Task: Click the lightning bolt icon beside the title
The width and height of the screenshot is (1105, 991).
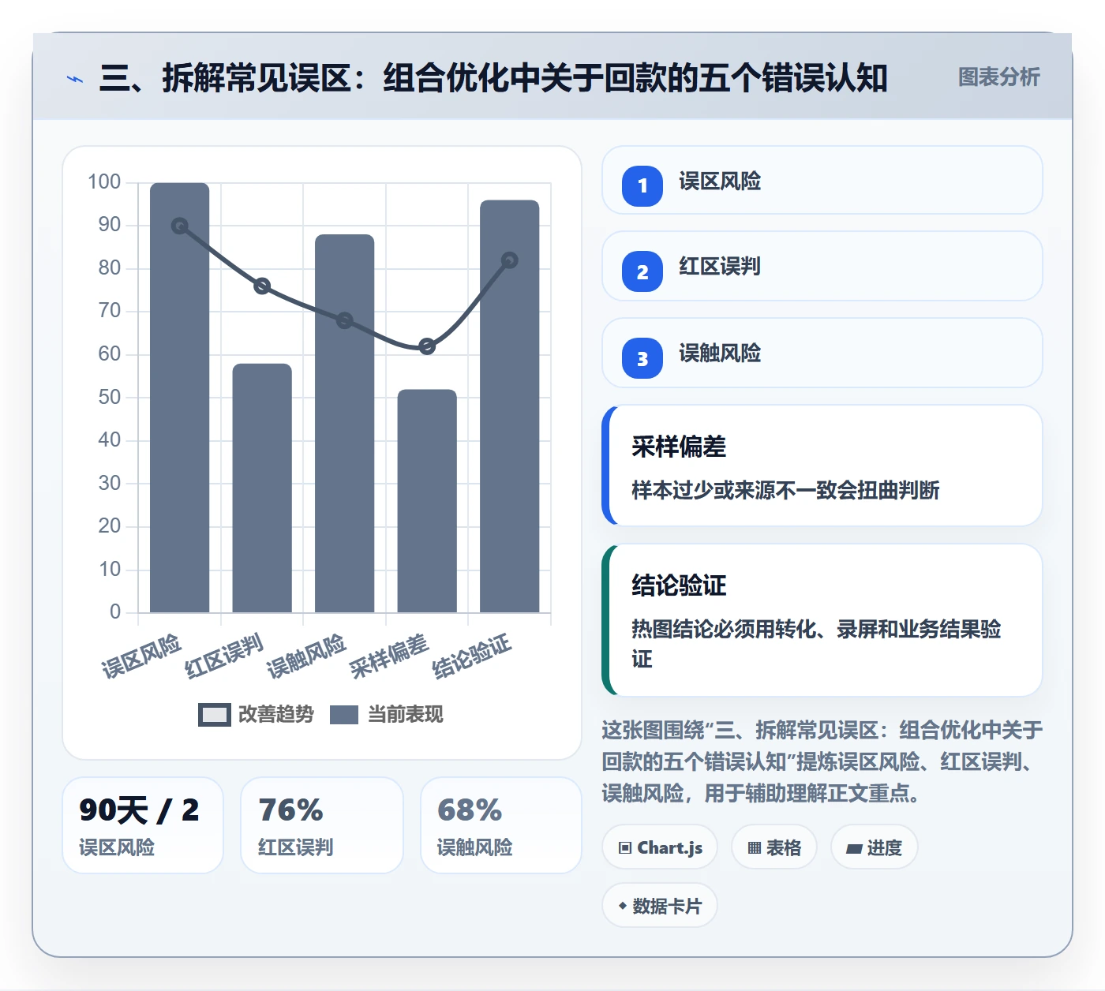Action: tap(75, 79)
